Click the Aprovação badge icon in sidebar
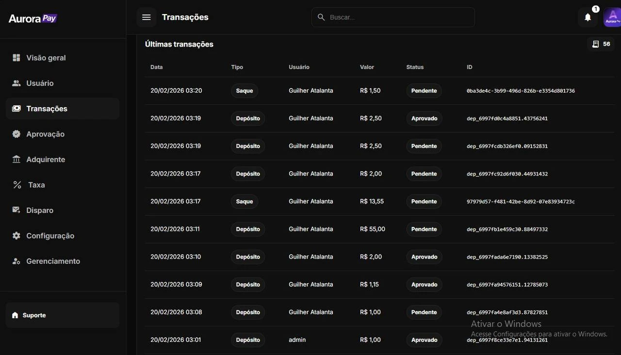Screen dimensions: 621x355 [16, 134]
